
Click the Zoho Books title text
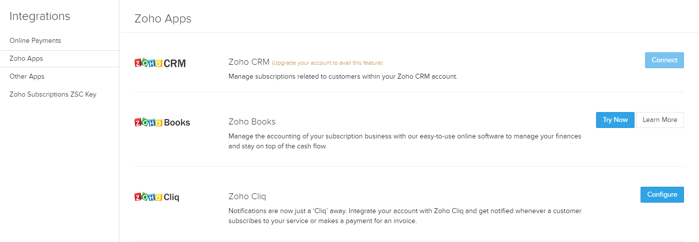pyautogui.click(x=252, y=121)
